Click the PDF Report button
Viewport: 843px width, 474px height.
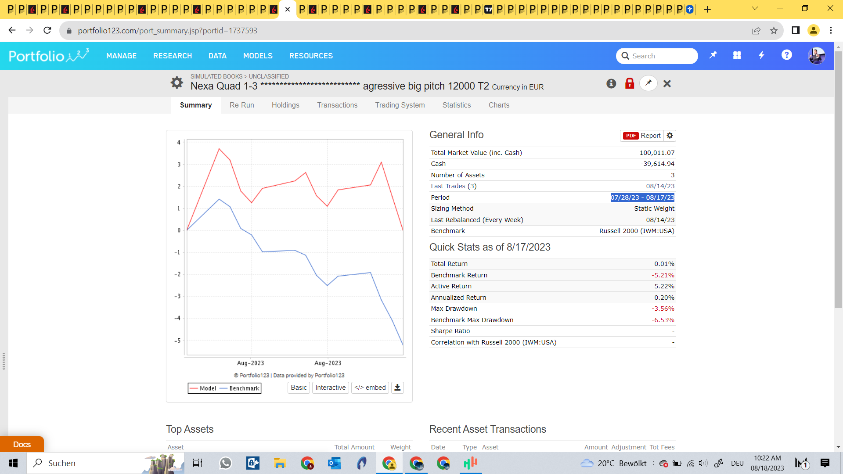(x=642, y=136)
